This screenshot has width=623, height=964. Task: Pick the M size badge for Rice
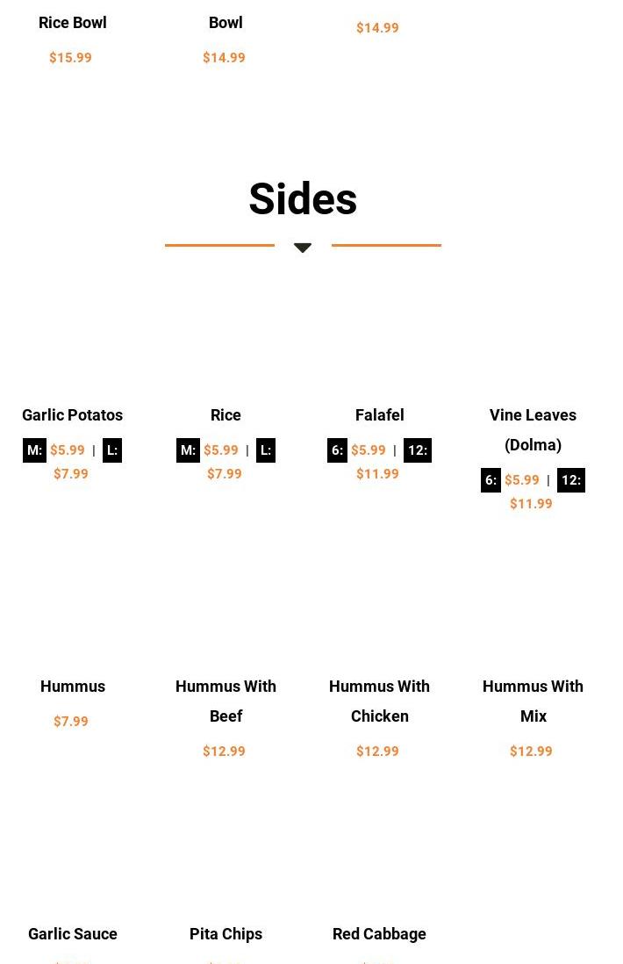(x=188, y=450)
